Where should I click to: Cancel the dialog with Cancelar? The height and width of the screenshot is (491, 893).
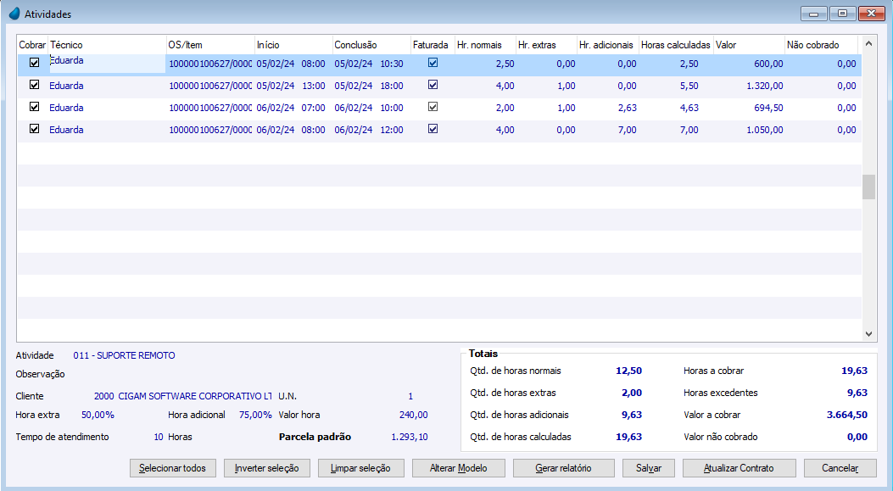tap(840, 468)
